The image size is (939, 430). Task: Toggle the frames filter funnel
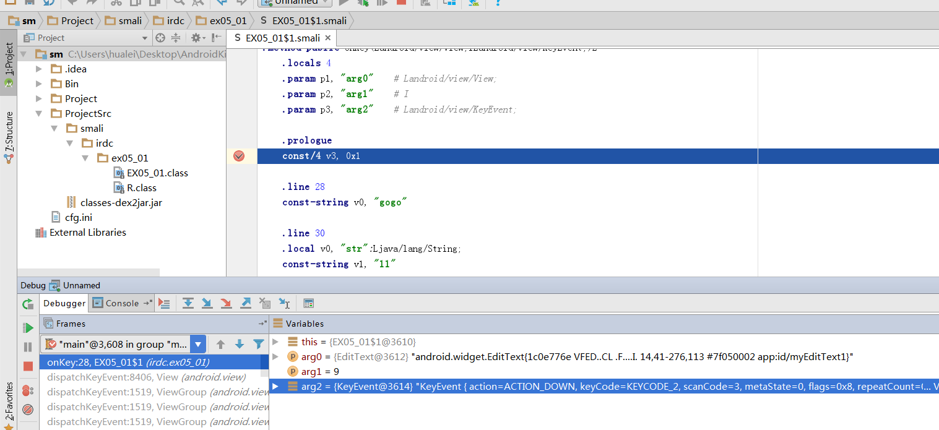click(x=259, y=345)
